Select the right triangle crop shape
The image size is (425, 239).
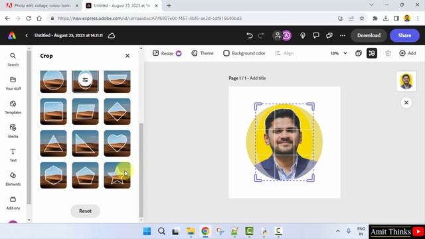coord(85,143)
